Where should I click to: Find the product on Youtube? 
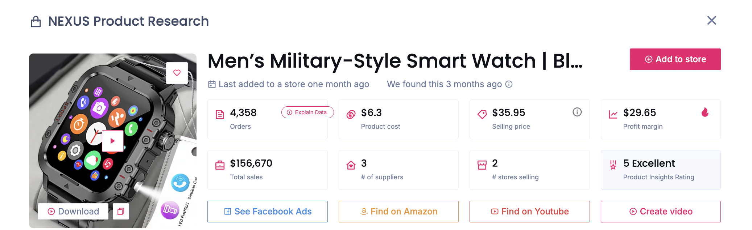point(529,211)
